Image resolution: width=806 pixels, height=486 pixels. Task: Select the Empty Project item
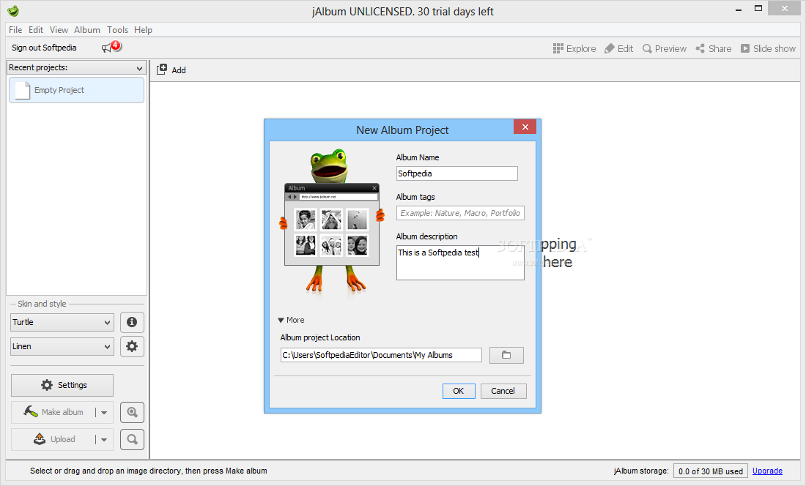click(77, 90)
